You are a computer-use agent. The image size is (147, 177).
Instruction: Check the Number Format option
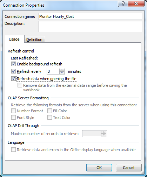pyautogui.click(x=13, y=111)
